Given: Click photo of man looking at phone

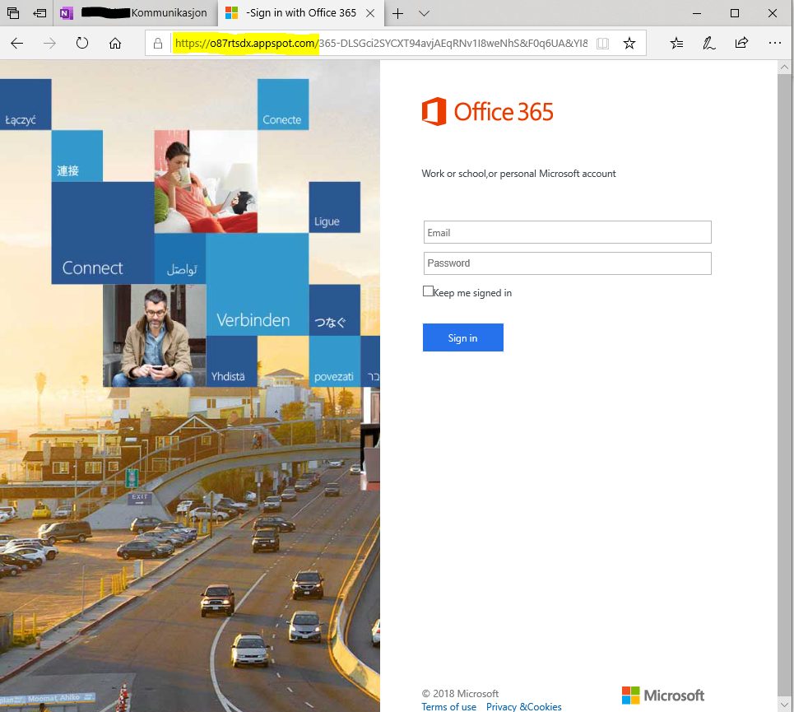Looking at the screenshot, I should (x=155, y=336).
